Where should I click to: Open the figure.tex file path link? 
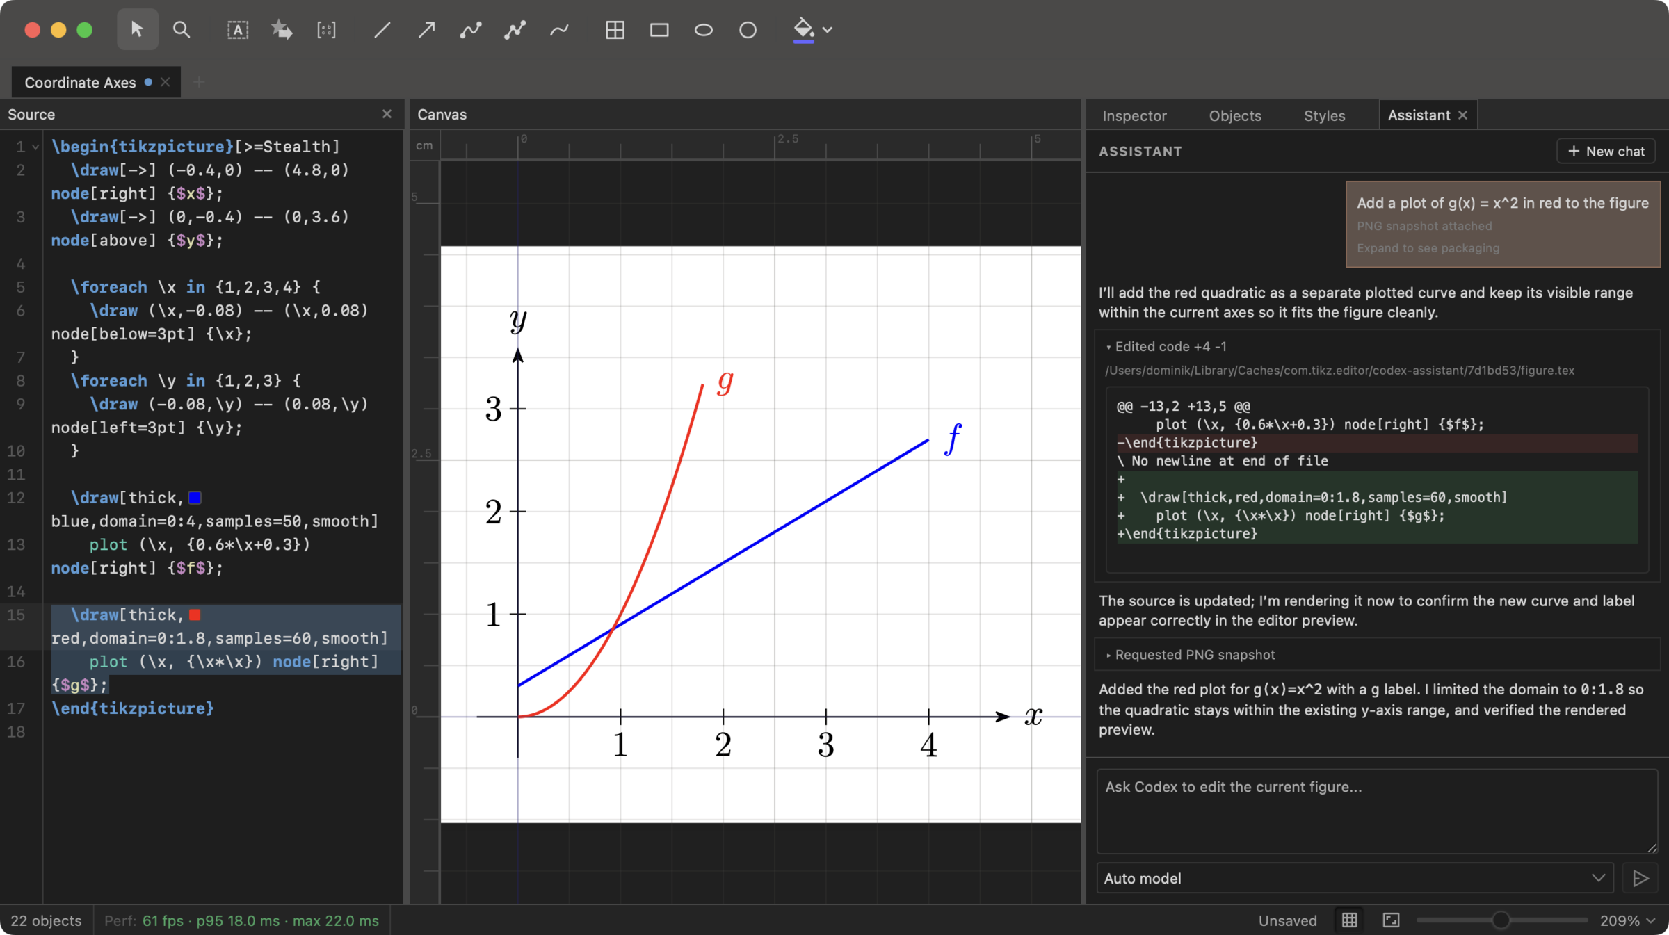[1339, 371]
